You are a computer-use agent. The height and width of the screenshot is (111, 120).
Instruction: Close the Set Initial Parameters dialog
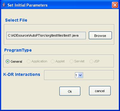(115, 5)
